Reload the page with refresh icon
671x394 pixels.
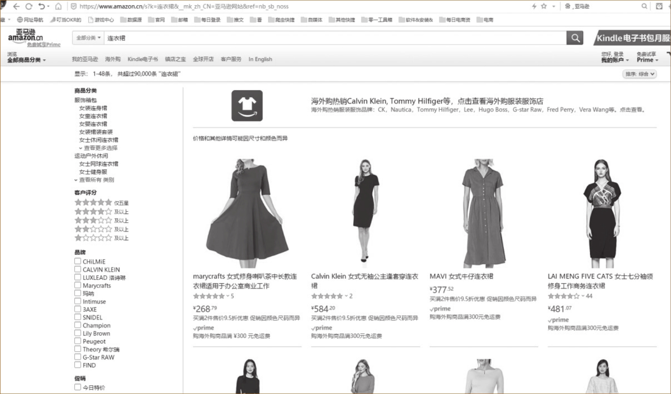click(29, 6)
